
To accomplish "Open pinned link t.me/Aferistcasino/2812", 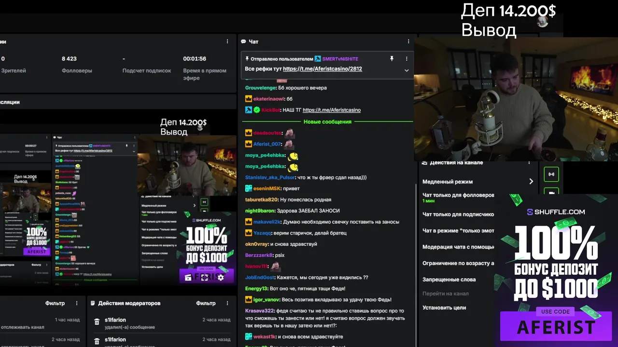I will click(x=323, y=69).
